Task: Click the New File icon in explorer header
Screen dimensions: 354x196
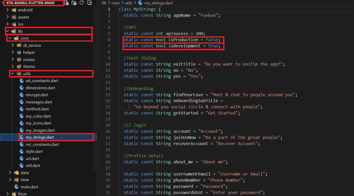Action: coord(67,3)
